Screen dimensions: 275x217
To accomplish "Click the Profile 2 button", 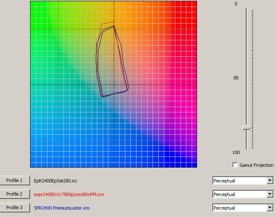I will click(x=14, y=194).
